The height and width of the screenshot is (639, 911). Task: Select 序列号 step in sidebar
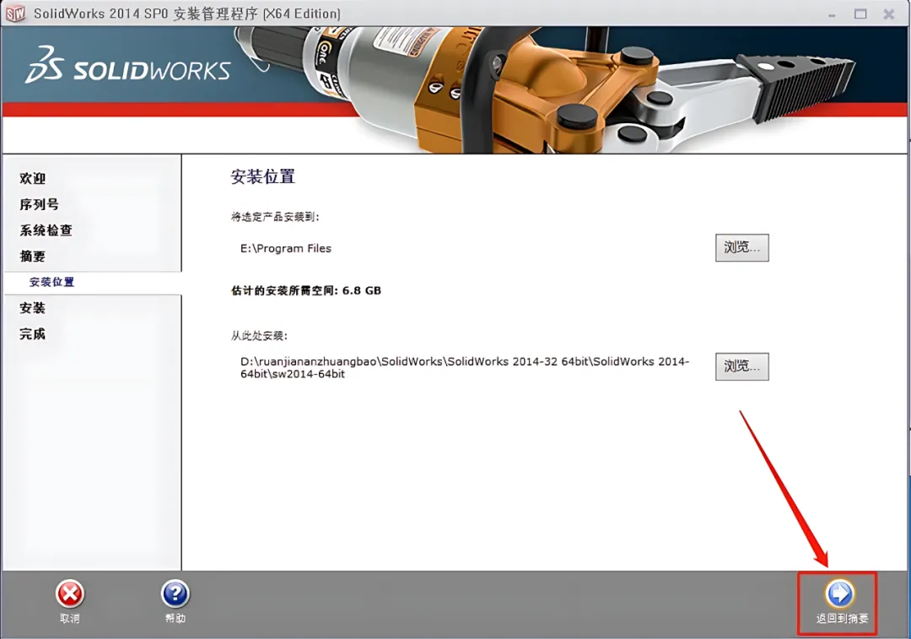tap(39, 204)
